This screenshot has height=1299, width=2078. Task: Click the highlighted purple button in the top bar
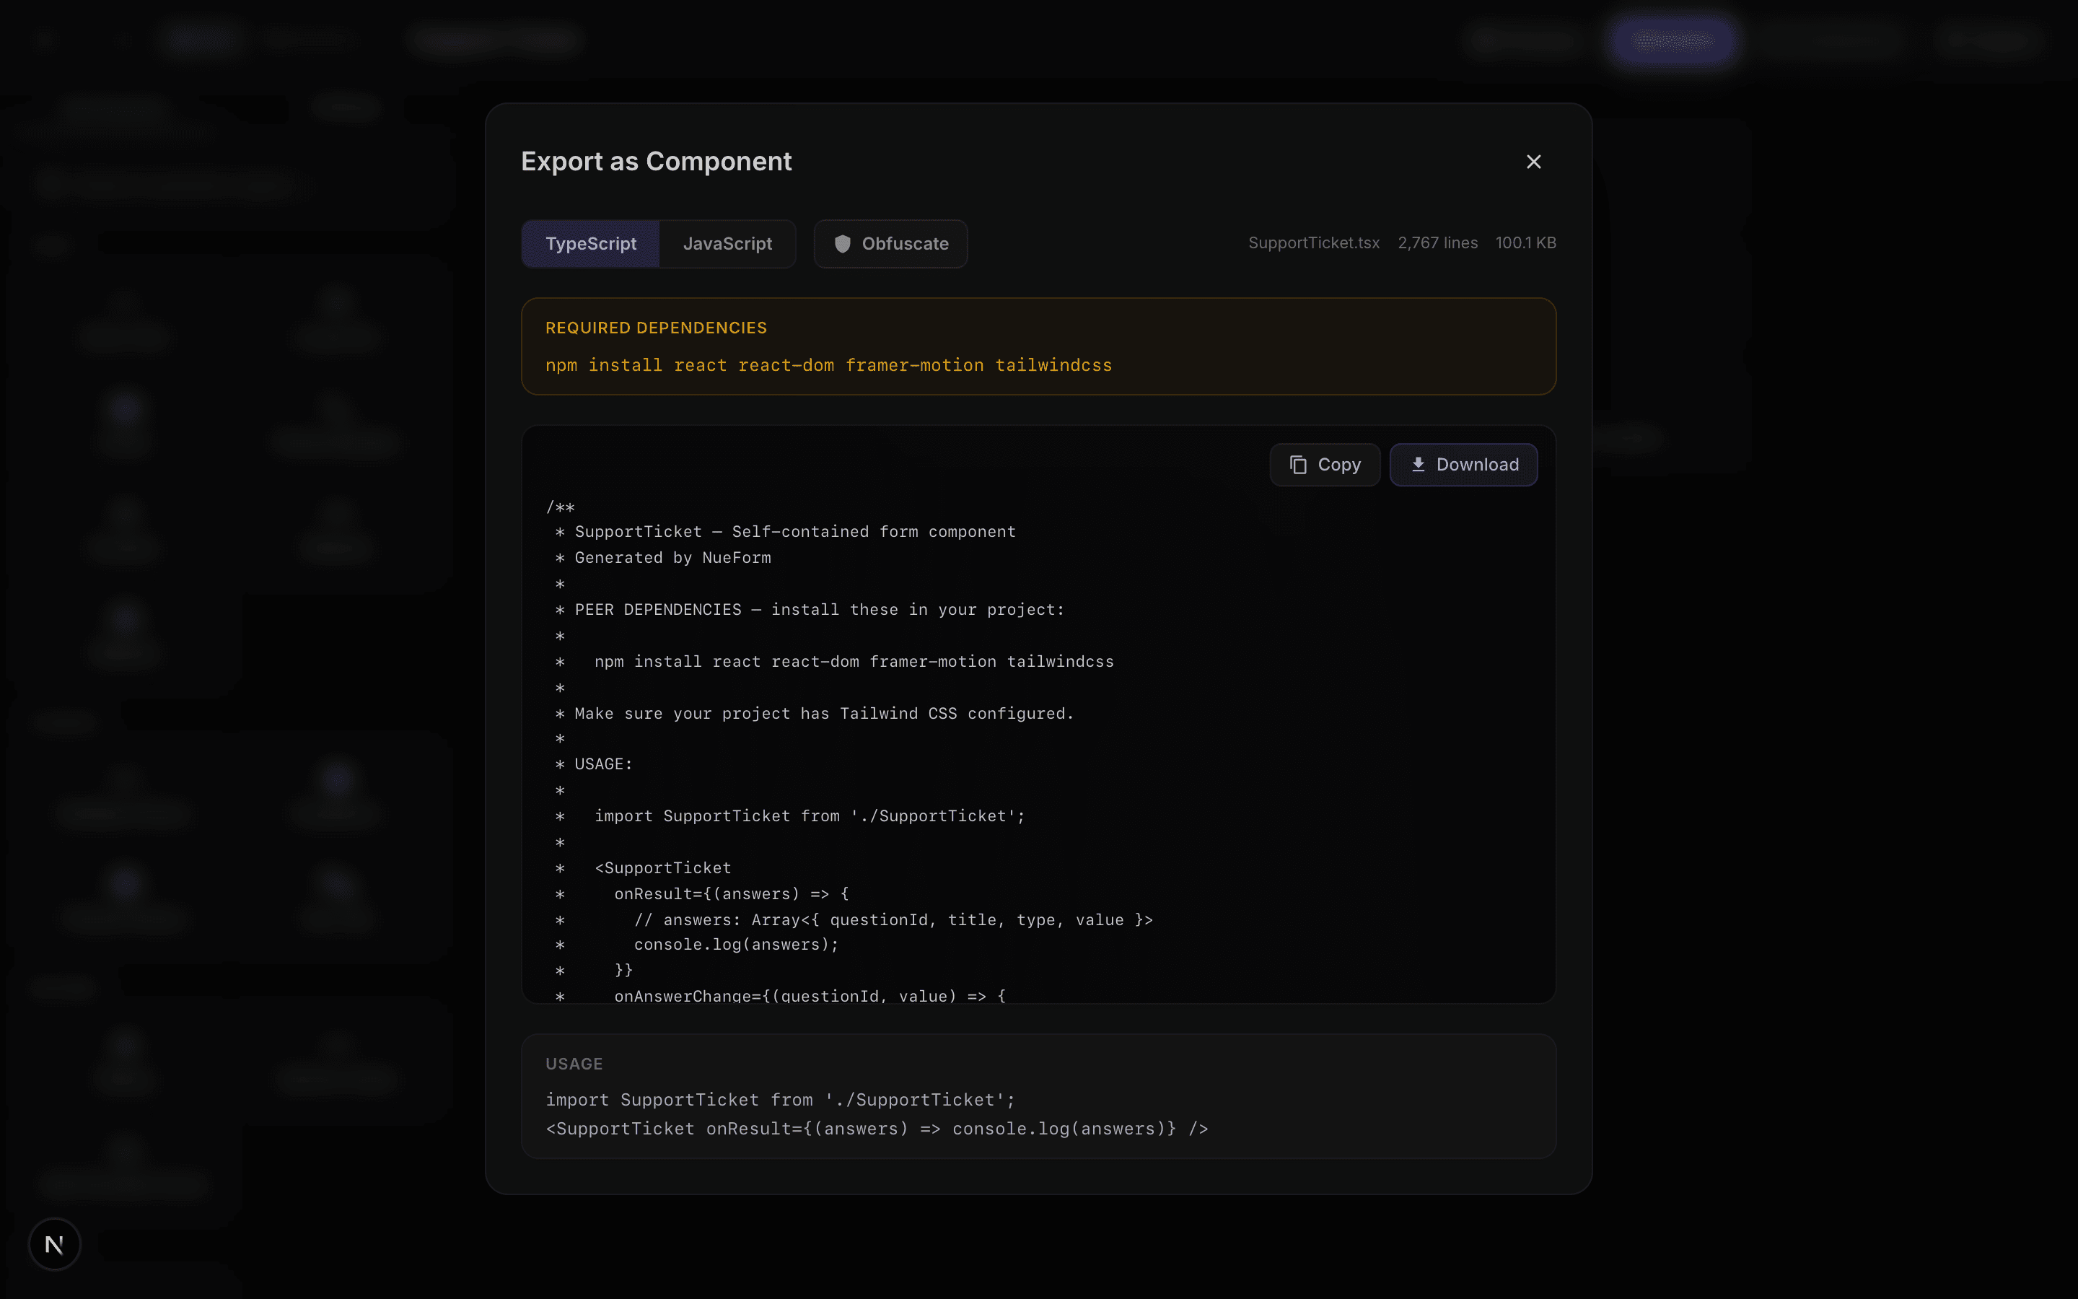tap(1673, 40)
